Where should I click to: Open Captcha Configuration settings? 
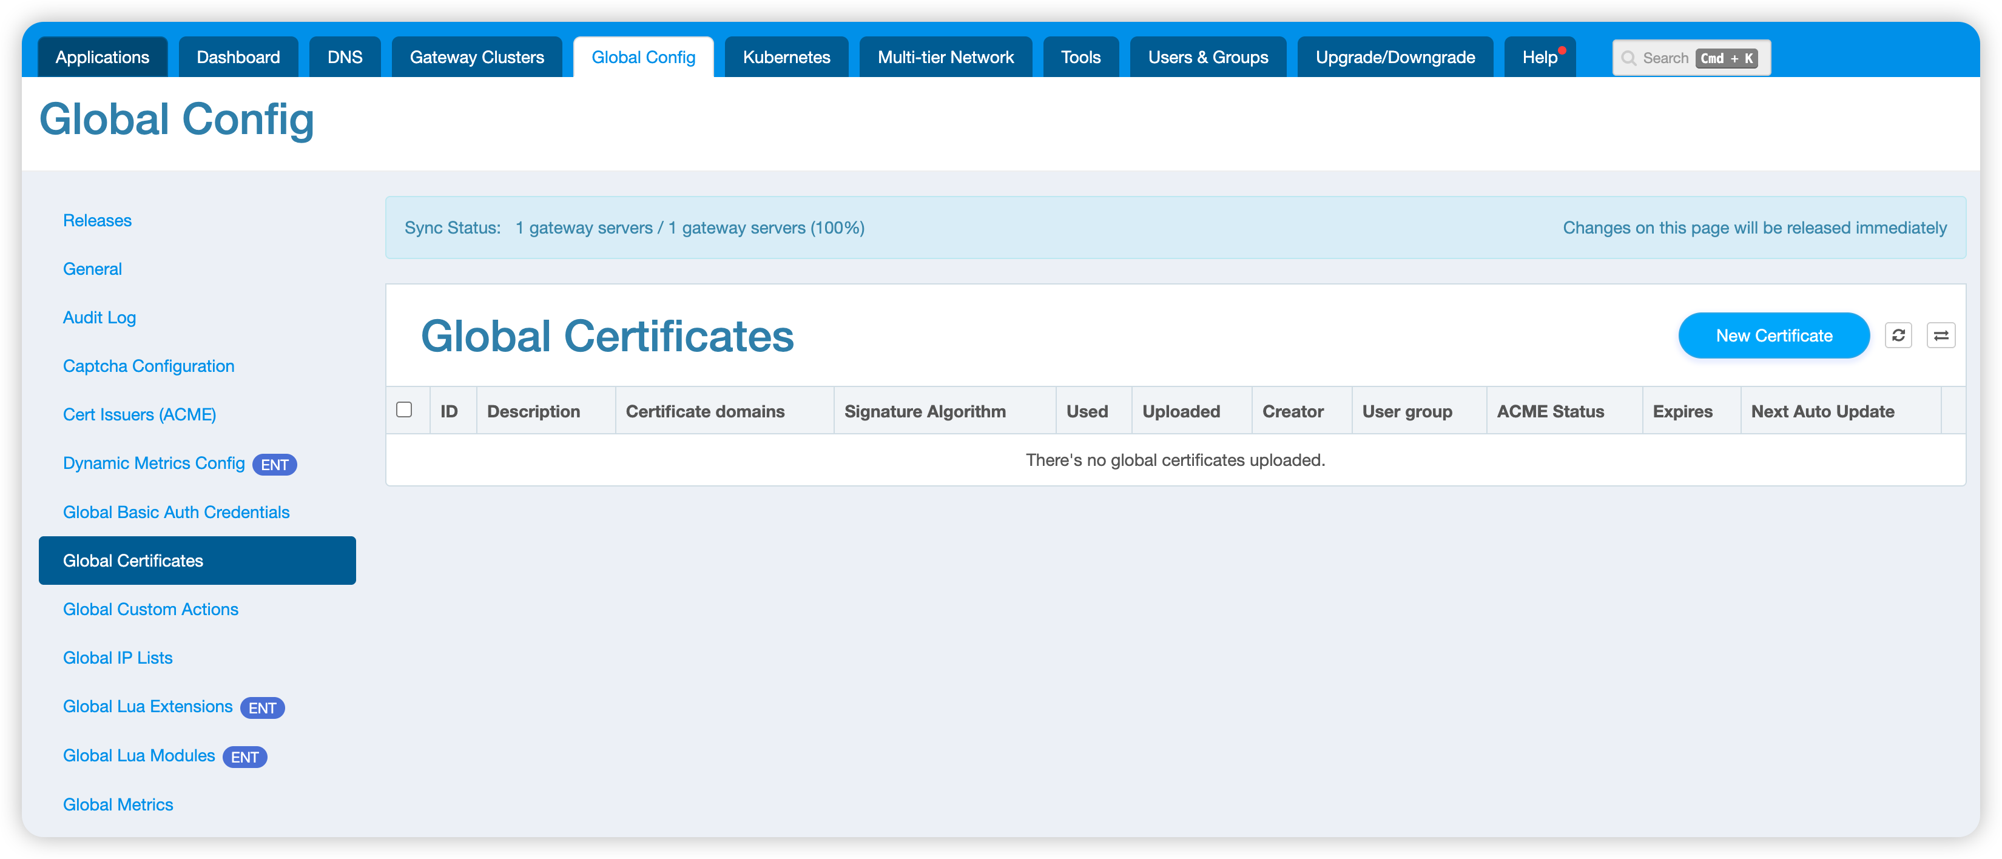[x=149, y=366]
